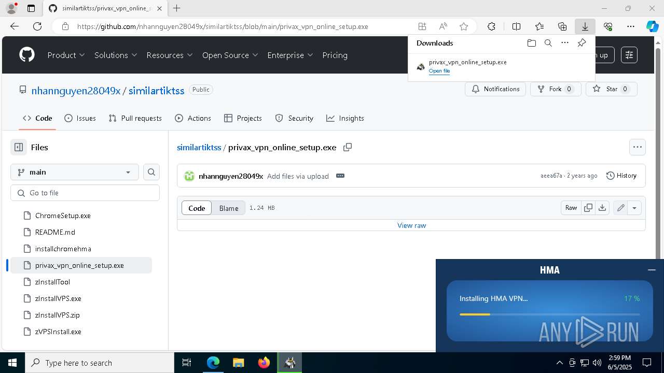
Task: Fork the repository
Action: pos(556,89)
